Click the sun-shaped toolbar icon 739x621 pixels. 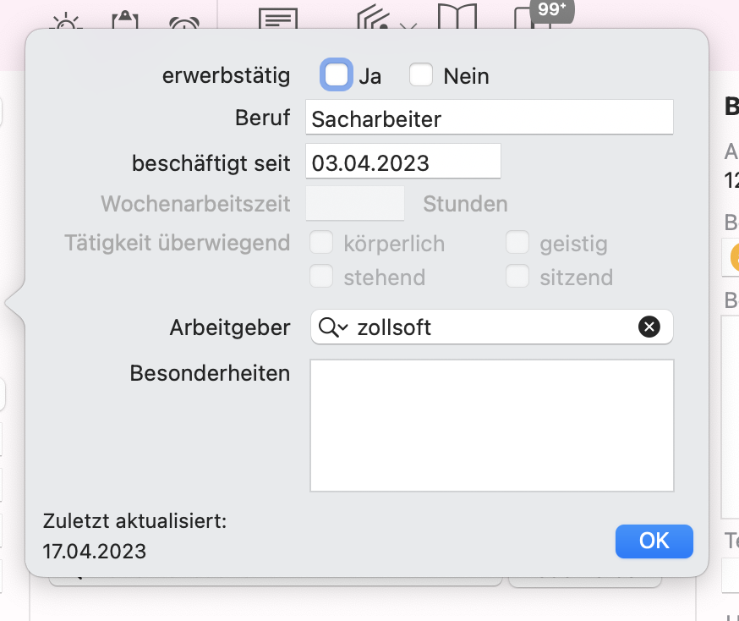coord(66,21)
